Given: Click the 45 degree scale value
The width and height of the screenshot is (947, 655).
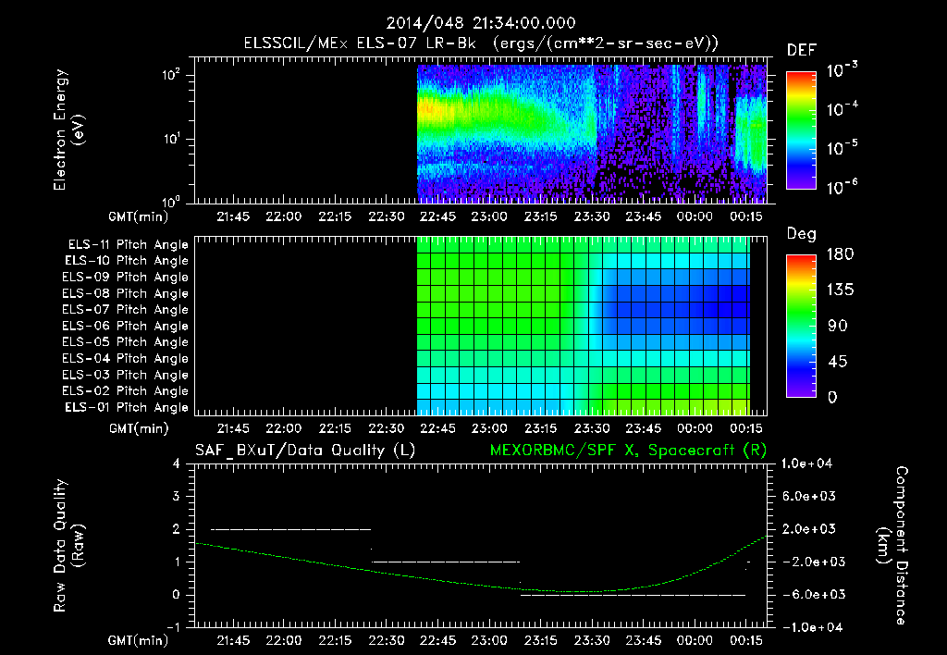Looking at the screenshot, I should click(836, 362).
